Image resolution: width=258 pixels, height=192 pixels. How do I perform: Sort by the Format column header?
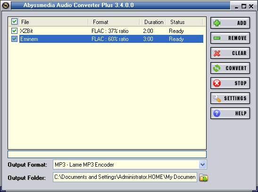[x=114, y=22]
